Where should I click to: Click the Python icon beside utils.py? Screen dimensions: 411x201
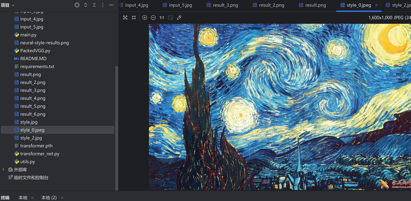[17, 161]
